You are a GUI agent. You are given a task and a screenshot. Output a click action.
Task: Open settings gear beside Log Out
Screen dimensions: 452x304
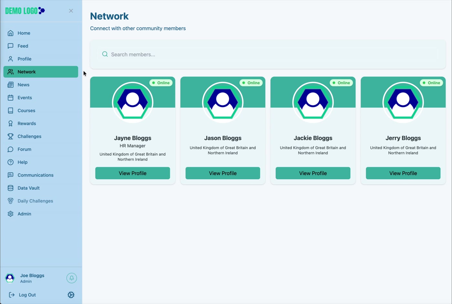pos(71,295)
